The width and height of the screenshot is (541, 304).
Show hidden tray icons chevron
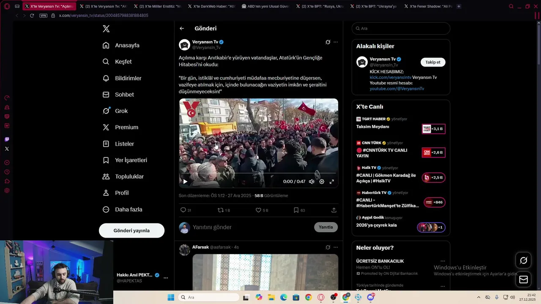click(478, 297)
